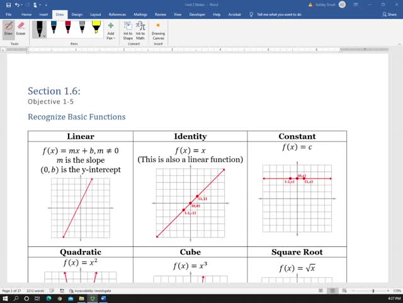Switch to Read Mode view
The image size is (403, 303).
click(321, 290)
